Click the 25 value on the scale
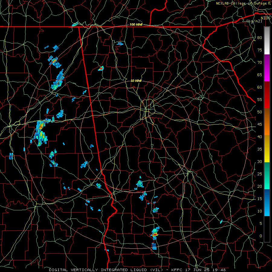 coord(260,174)
